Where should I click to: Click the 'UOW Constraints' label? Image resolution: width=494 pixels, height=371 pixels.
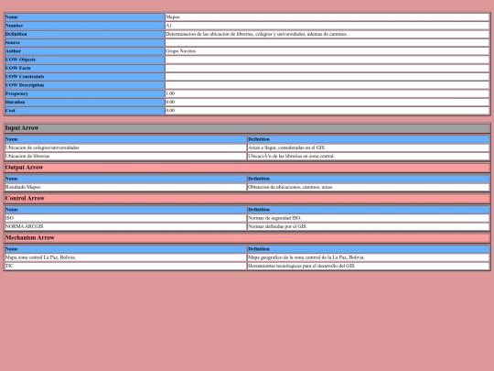84,77
